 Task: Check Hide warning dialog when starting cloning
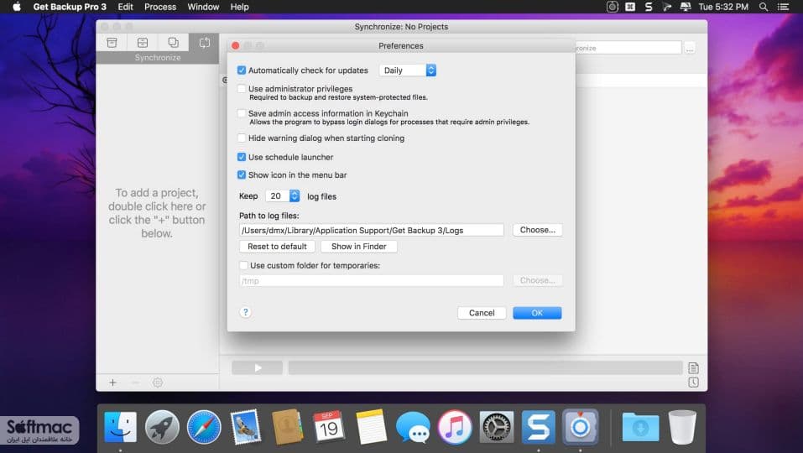coord(242,138)
